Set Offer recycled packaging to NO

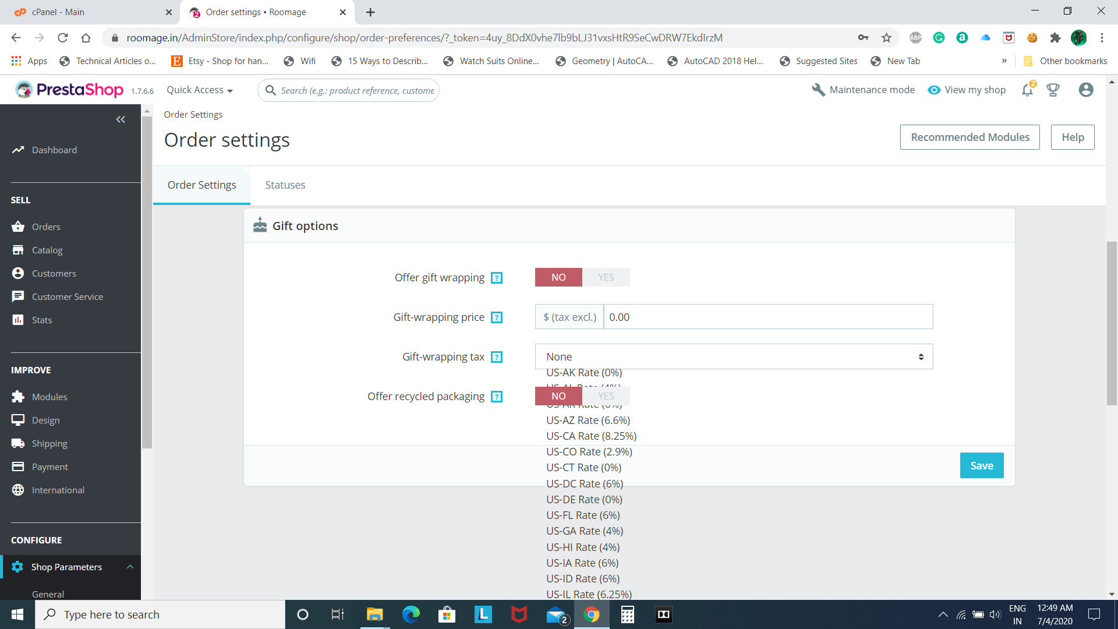tap(558, 396)
